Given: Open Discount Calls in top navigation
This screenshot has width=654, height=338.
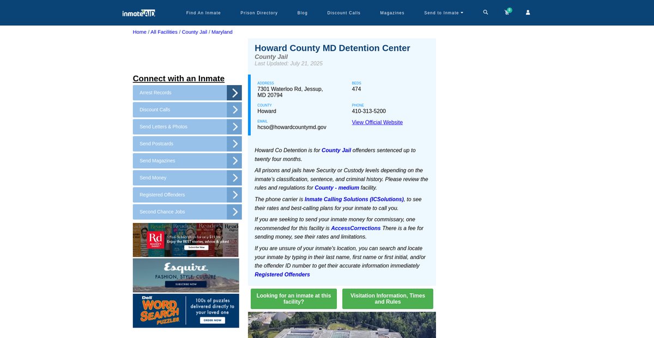Looking at the screenshot, I should point(344,13).
